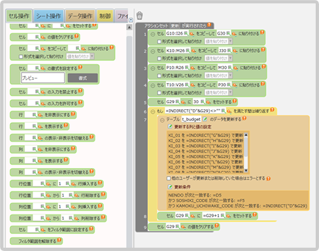The image size is (319, 251).
Task: Open help icon beside 他のユーザーが更新 error option
Action: click(269, 178)
